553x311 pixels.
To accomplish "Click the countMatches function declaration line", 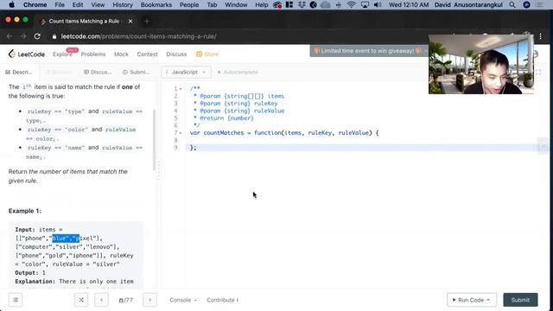I will pos(284,133).
